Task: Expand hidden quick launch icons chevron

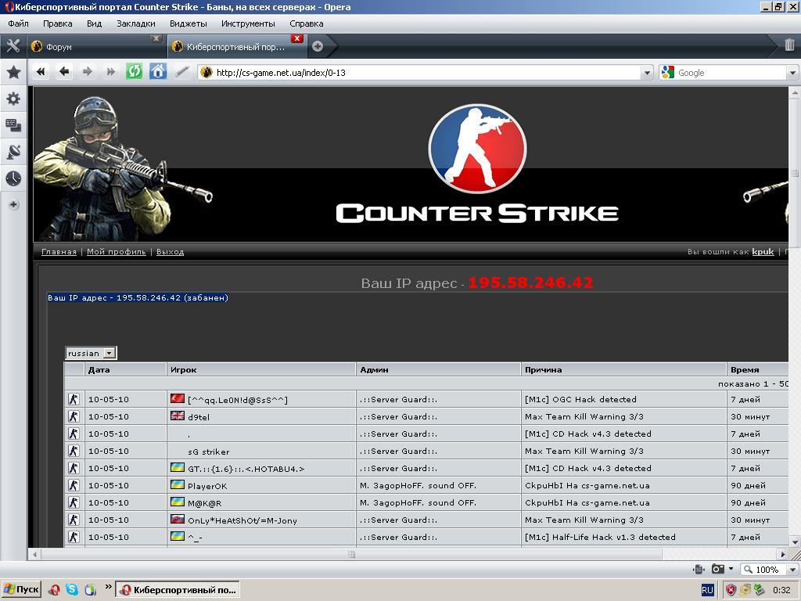Action: click(x=108, y=586)
